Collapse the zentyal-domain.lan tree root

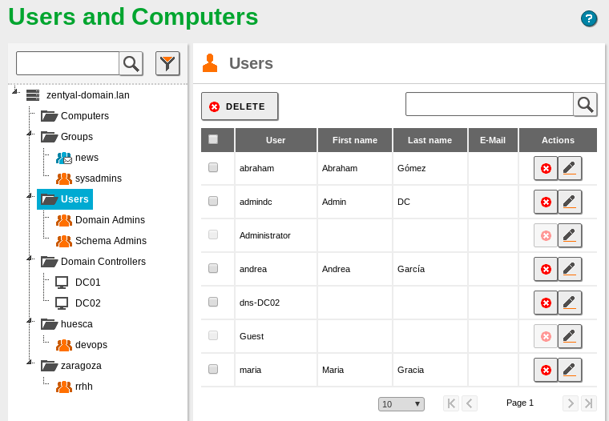point(15,91)
